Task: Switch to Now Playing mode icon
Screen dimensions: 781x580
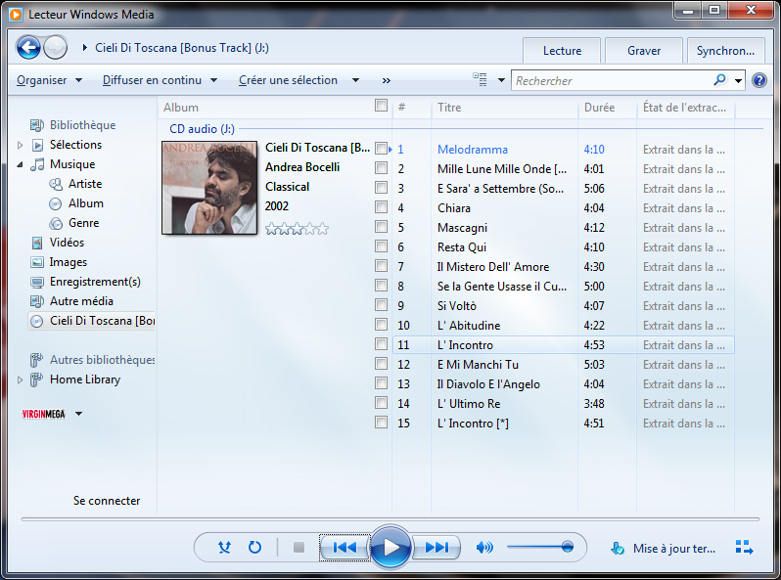Action: 744,547
